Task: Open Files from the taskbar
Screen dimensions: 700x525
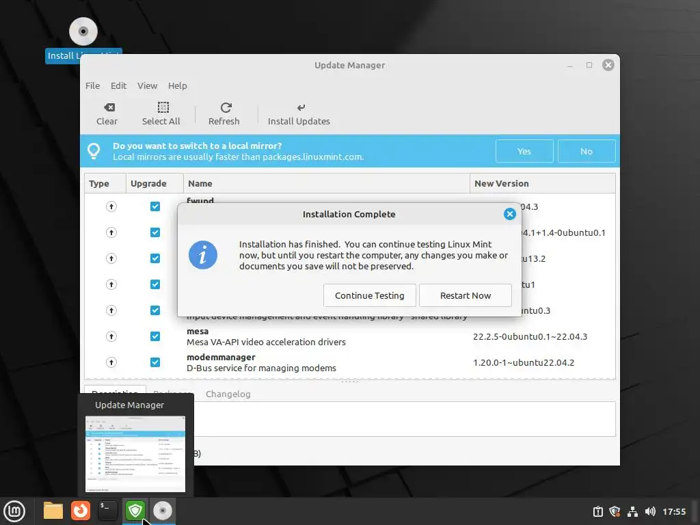Action: [x=53, y=511]
